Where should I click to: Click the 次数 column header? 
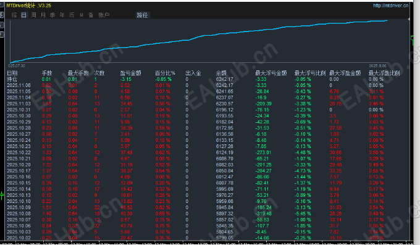[99, 73]
